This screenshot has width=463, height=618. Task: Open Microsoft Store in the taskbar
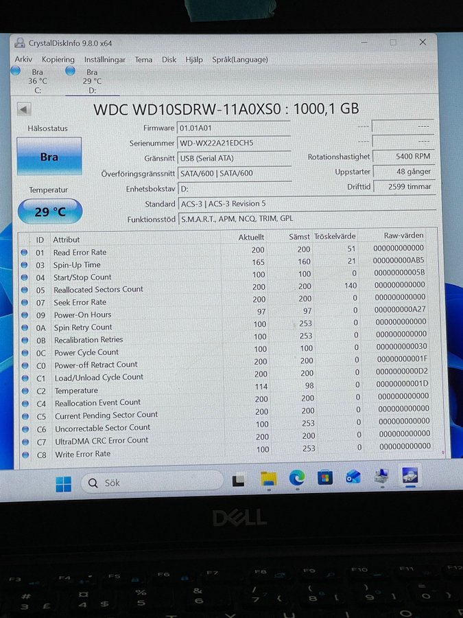coord(325,478)
